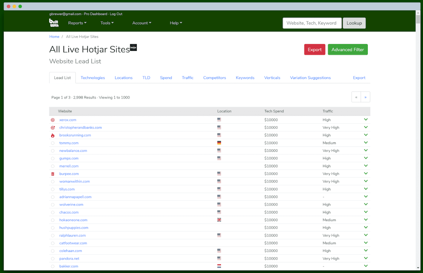Click the bullseye-arrow icon beside christopherandbanks.com
This screenshot has height=273, width=423.
[53, 128]
